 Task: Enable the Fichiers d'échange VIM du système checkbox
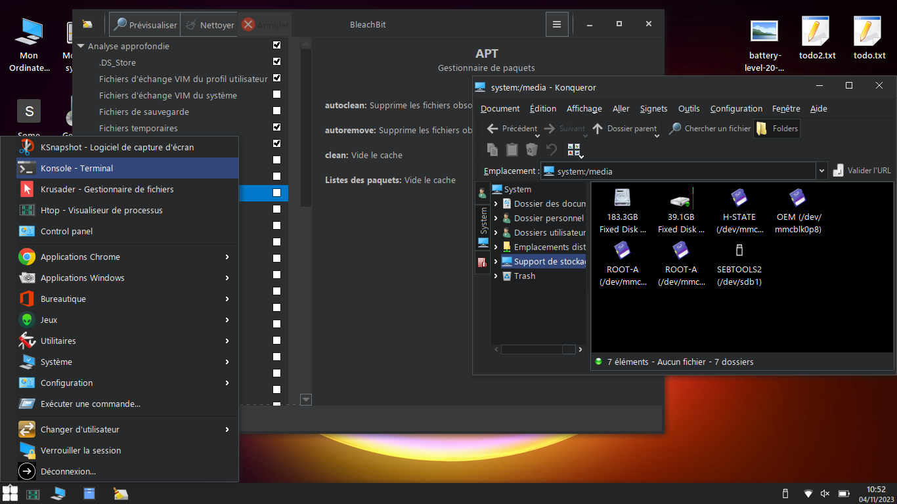[x=276, y=94]
